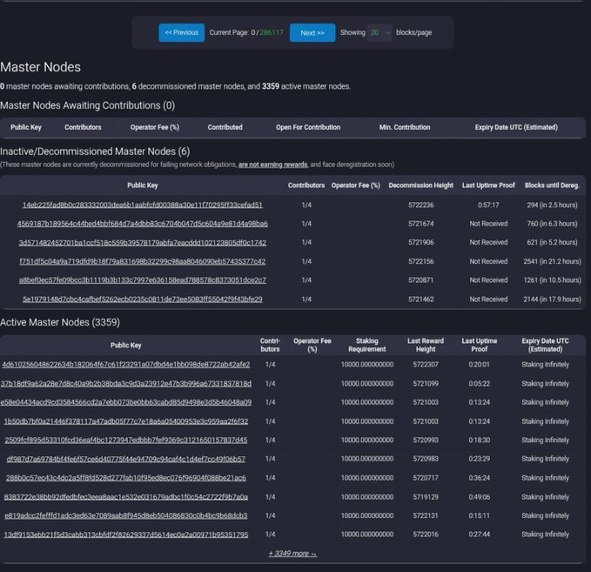Select last reward height 5719129
This screenshot has width=591, height=572.
[x=426, y=497]
